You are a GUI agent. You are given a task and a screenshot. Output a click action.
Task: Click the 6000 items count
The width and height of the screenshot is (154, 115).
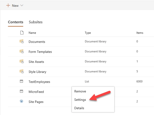pyautogui.click(x=139, y=81)
